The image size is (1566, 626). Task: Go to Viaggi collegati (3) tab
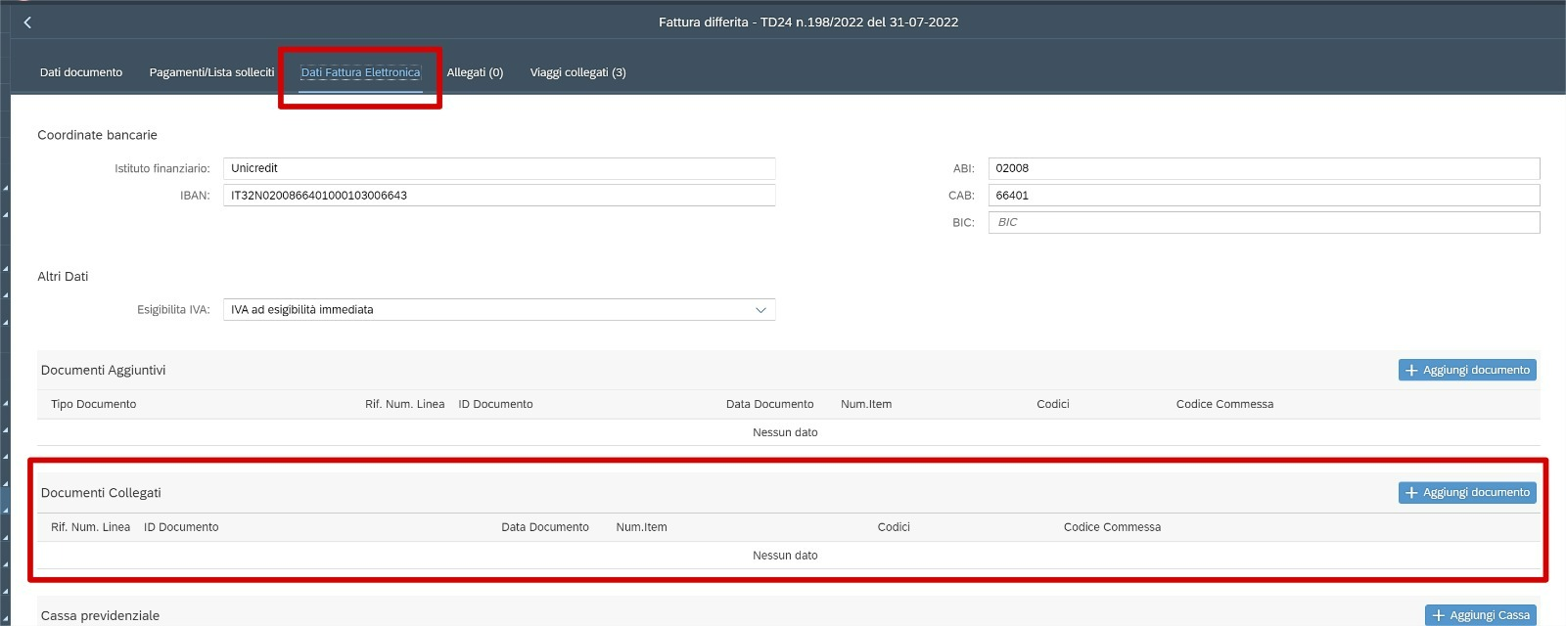pyautogui.click(x=577, y=72)
